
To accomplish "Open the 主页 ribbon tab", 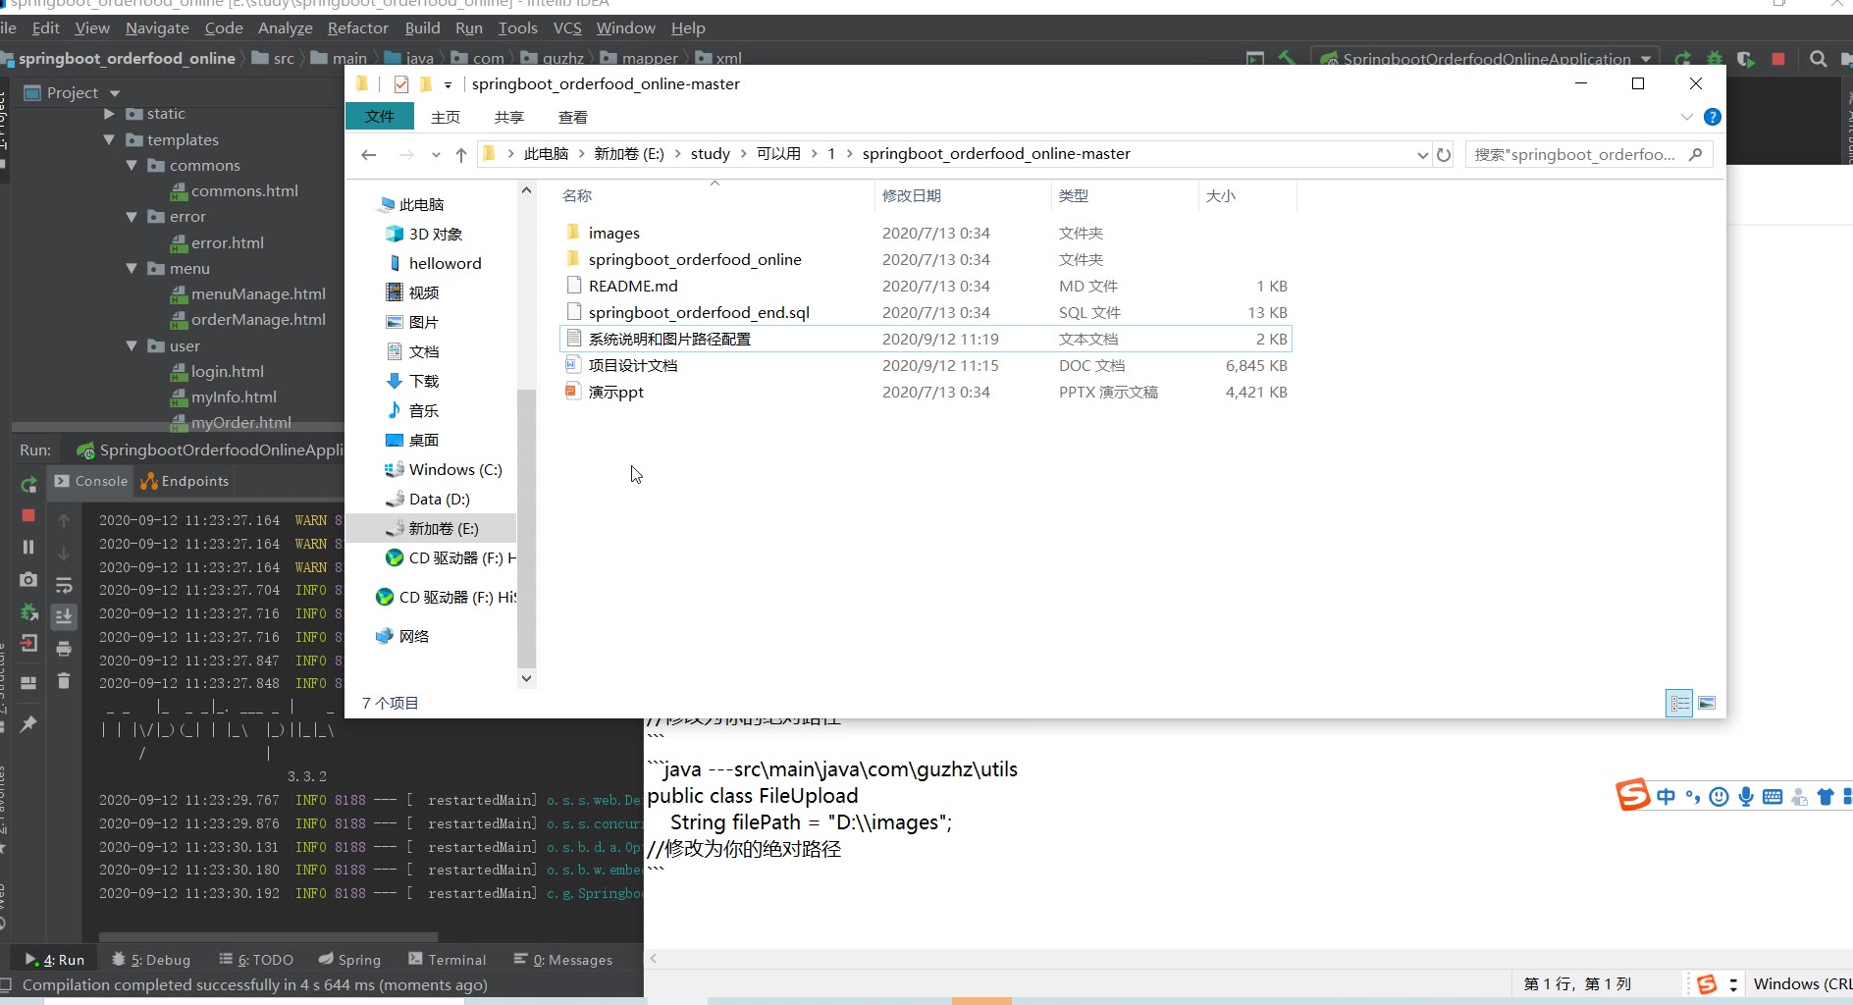I will click(x=446, y=117).
